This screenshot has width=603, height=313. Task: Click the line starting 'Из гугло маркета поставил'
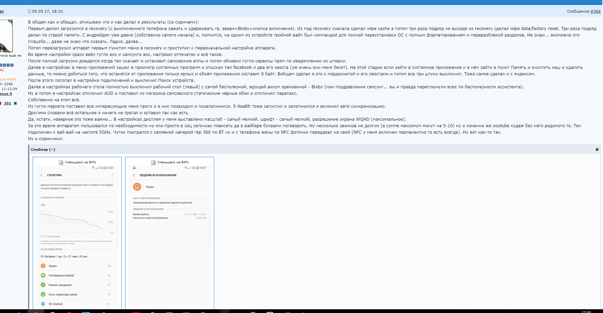pos(207,106)
